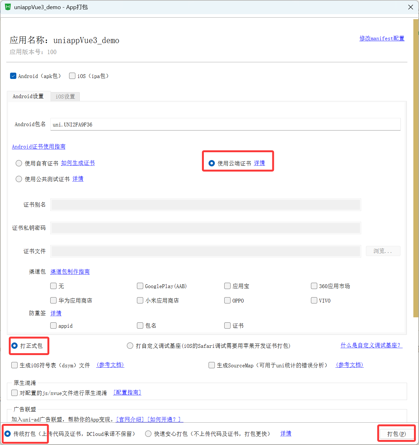Enable 对配置的js/nvue文件进行原生混淆
This screenshot has height=445, width=419.
click(x=14, y=392)
